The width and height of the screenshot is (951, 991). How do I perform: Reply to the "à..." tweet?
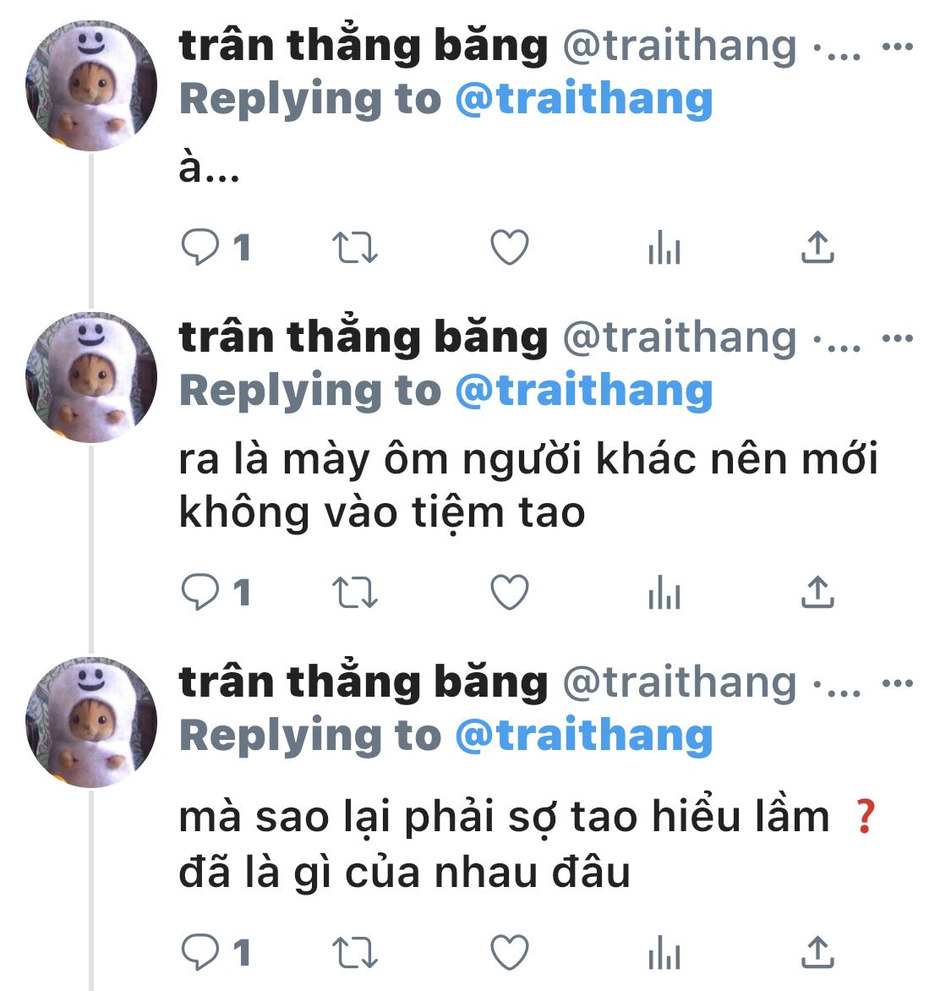point(199,247)
